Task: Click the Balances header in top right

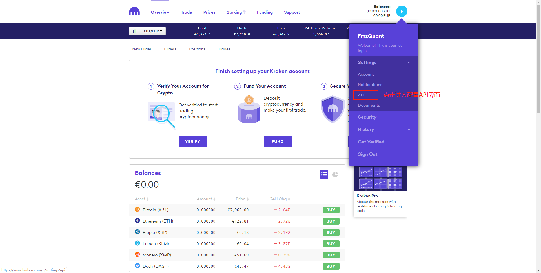Action: click(x=382, y=7)
